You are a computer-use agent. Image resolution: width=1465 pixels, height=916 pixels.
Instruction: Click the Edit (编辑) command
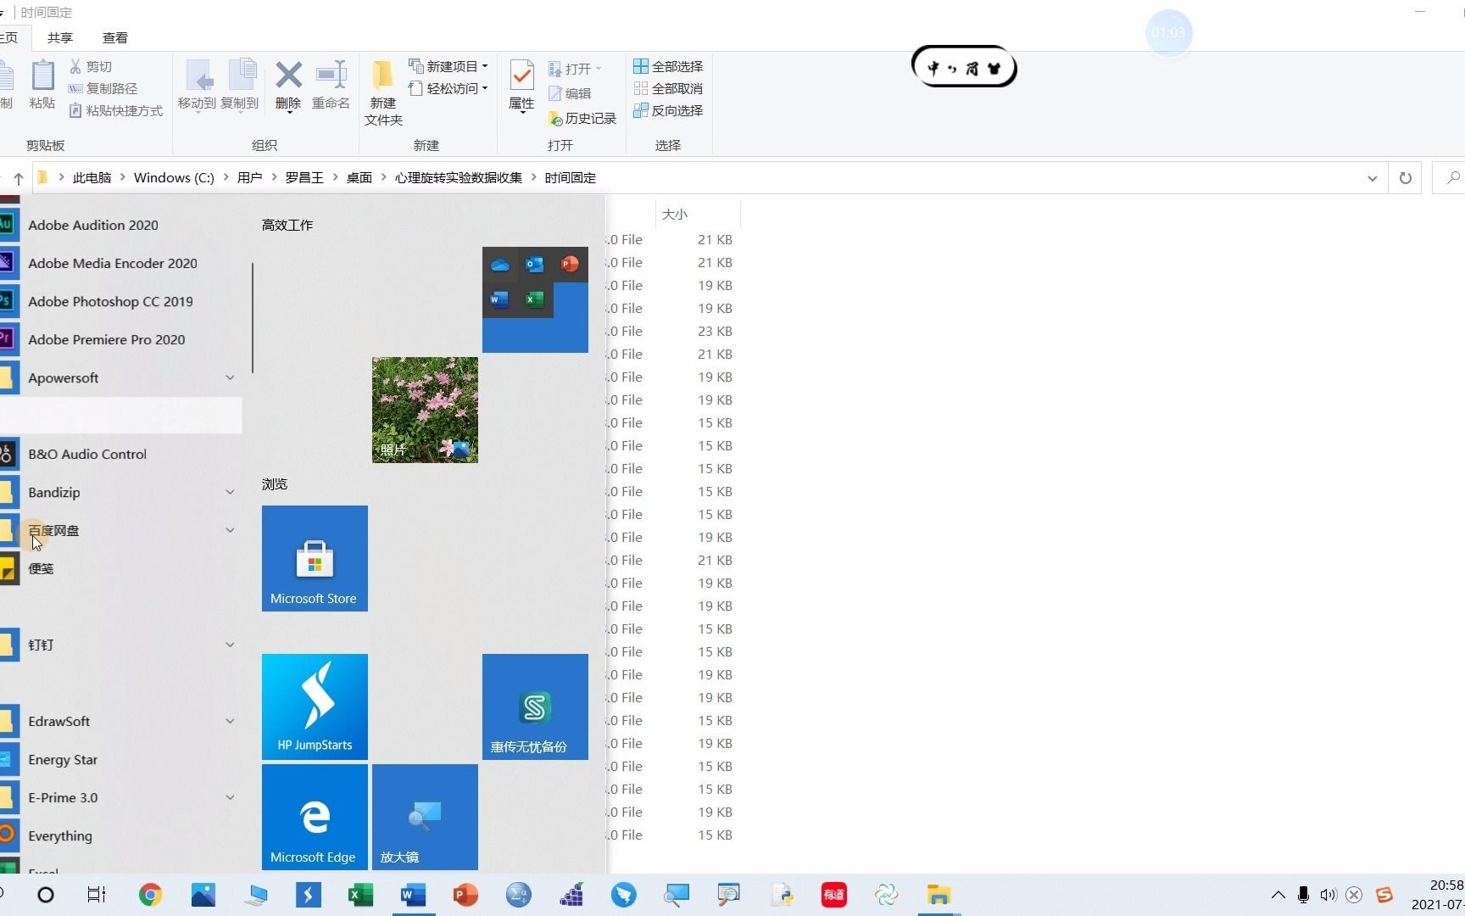point(570,93)
